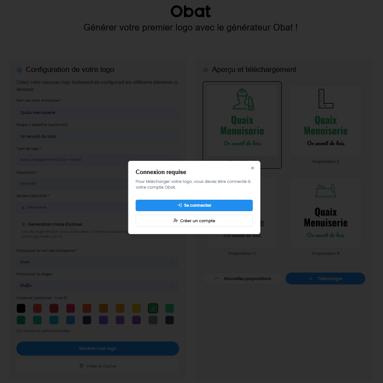Click the gear icon beside Configuration de votre logo

coord(19,70)
